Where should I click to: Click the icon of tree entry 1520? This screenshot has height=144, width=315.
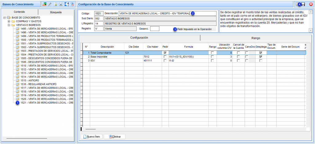pyautogui.click(x=18, y=99)
